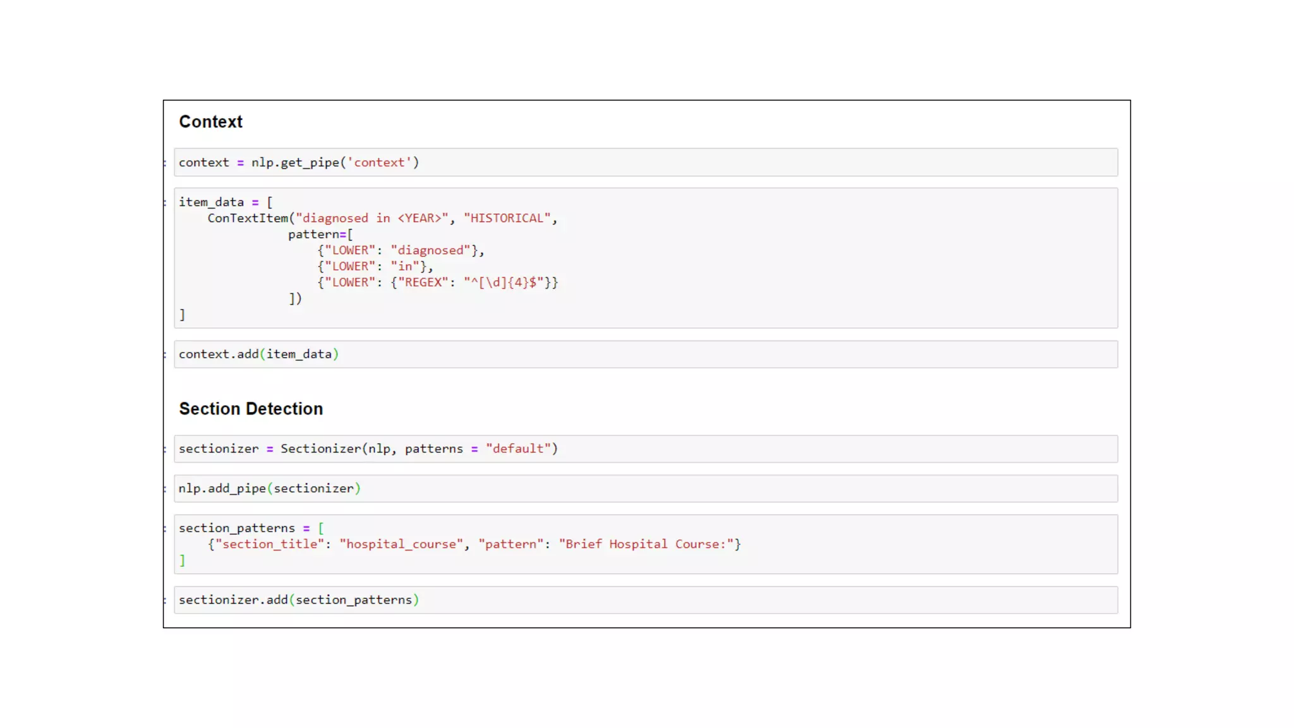Screen dimensions: 1294x728
Task: Click the 'context' string in get_pipe
Action: [379, 162]
